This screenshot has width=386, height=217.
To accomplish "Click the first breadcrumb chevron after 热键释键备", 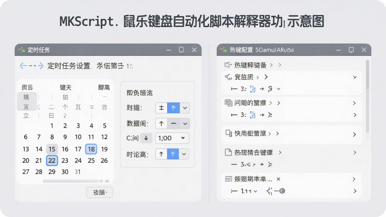I will 271,65.
